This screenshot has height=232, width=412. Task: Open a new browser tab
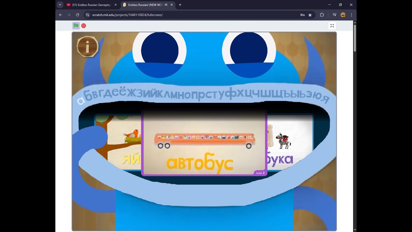click(180, 5)
